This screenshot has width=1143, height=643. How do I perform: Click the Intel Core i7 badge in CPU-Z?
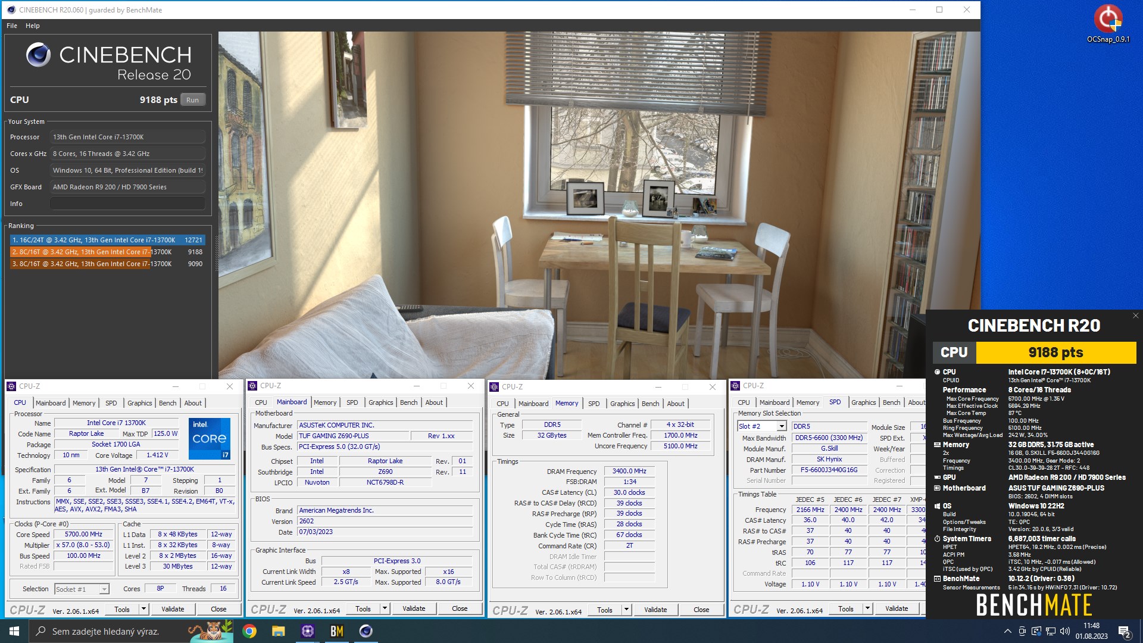pyautogui.click(x=210, y=439)
